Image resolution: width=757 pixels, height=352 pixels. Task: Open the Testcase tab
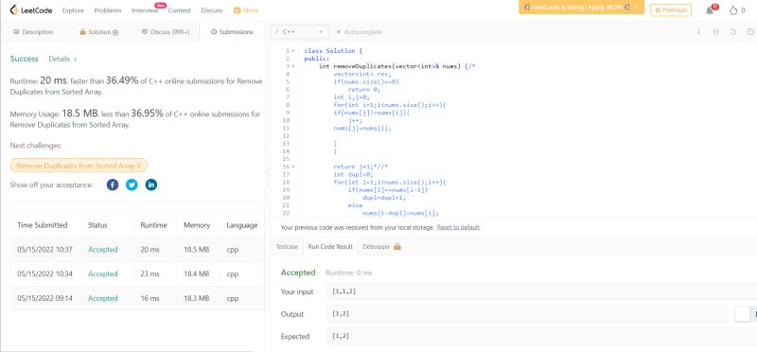[287, 247]
